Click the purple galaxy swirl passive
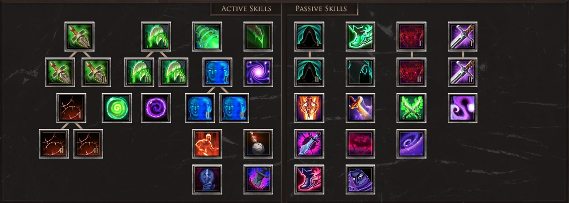Image resolution: width=569 pixels, height=203 pixels. [412, 144]
